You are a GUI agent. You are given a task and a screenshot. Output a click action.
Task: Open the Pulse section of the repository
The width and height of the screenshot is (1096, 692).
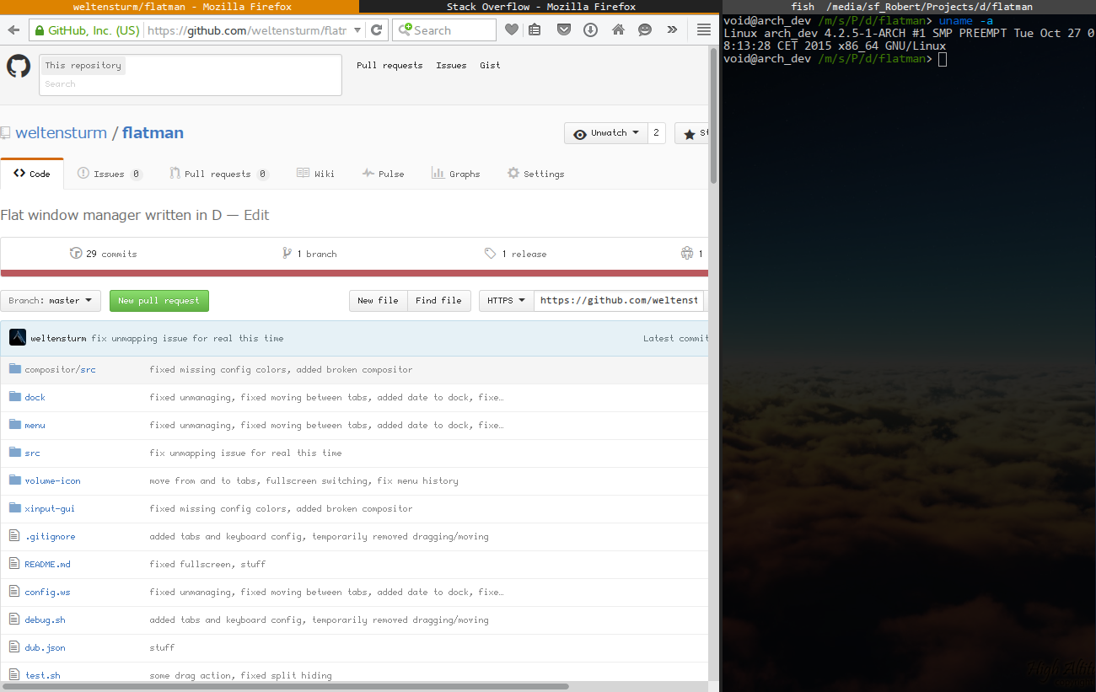click(x=384, y=174)
